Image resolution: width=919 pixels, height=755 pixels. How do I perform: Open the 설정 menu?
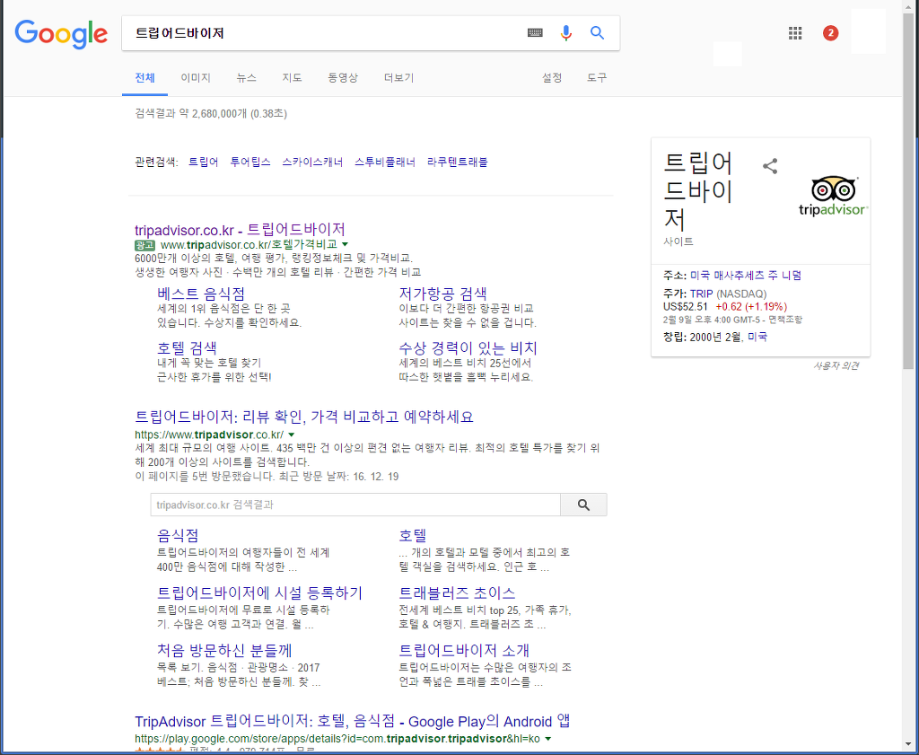click(x=552, y=78)
